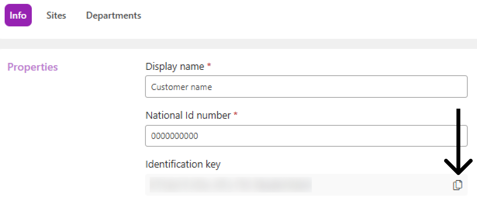Open the Sites tab
Viewport: 477px width, 208px height.
coord(56,16)
